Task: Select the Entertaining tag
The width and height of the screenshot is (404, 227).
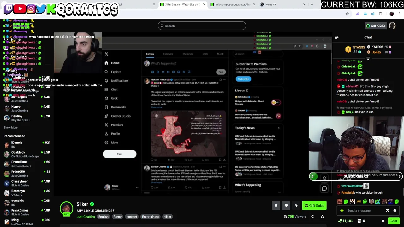Action: [x=150, y=217]
